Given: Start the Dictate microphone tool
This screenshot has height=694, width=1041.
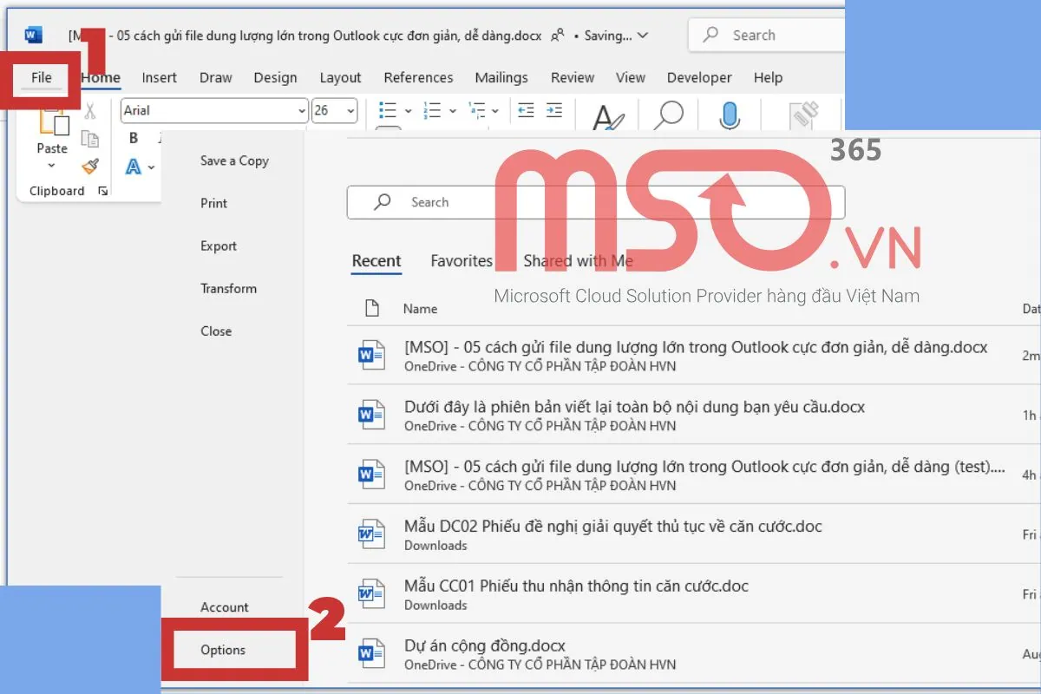Looking at the screenshot, I should coord(730,113).
